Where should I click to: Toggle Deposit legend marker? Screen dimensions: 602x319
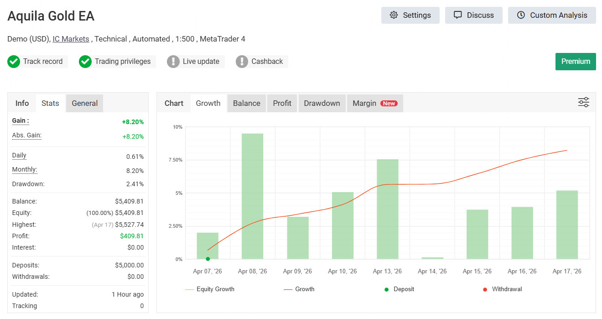tap(399, 289)
